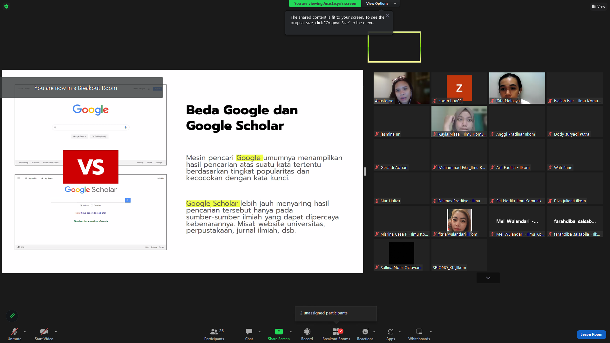Click the annotate pencil icon
Screen dimensions: 610x343
[12, 316]
